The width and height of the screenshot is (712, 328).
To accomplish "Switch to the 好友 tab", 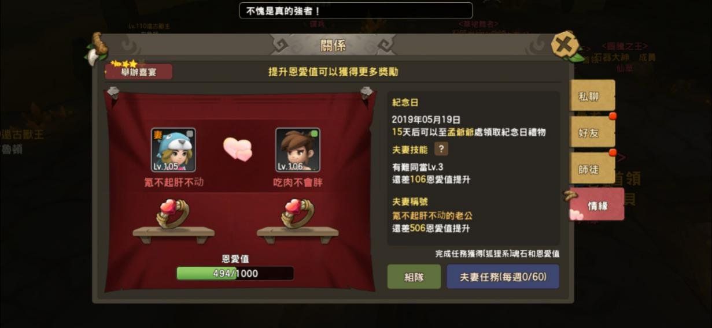I will (591, 132).
